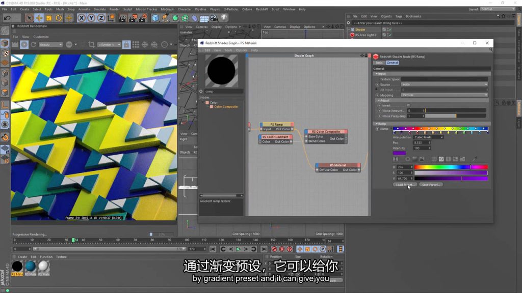522x293 pixels.
Task: Toggle the X axis lock
Action: [x=81, y=18]
